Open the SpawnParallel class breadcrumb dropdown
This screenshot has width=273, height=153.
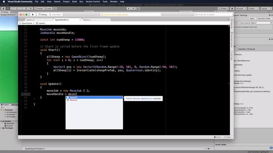click(27, 23)
